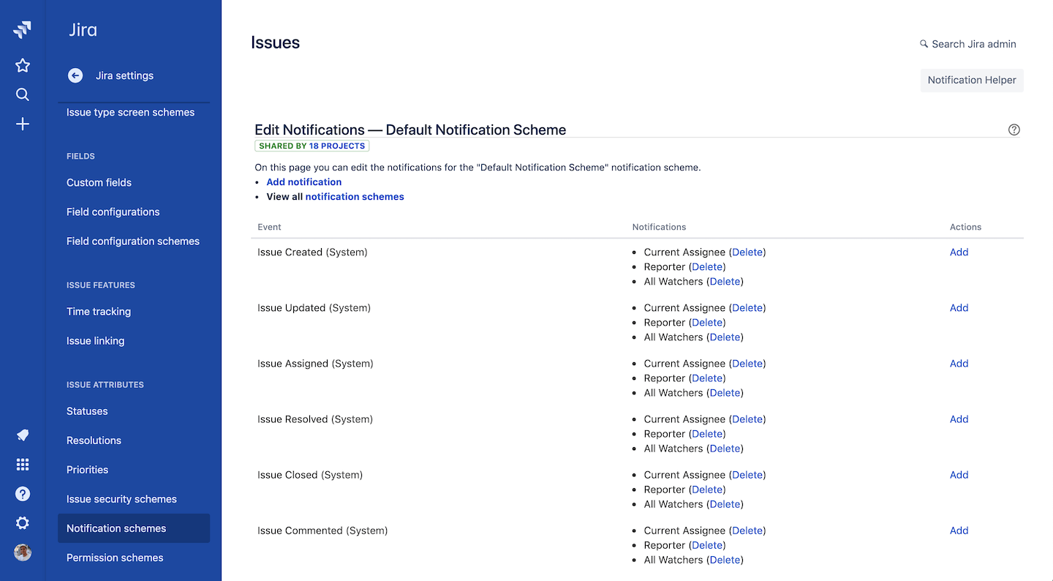Click the Notification Helper button
Image resolution: width=1053 pixels, height=581 pixels.
[971, 80]
